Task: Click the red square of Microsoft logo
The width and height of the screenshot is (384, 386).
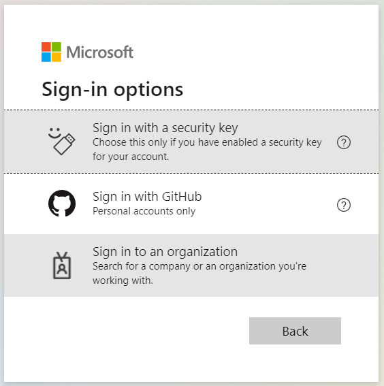Action: [46, 47]
